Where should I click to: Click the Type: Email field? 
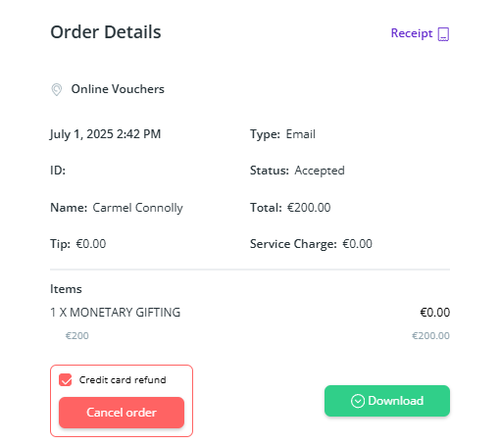282,134
